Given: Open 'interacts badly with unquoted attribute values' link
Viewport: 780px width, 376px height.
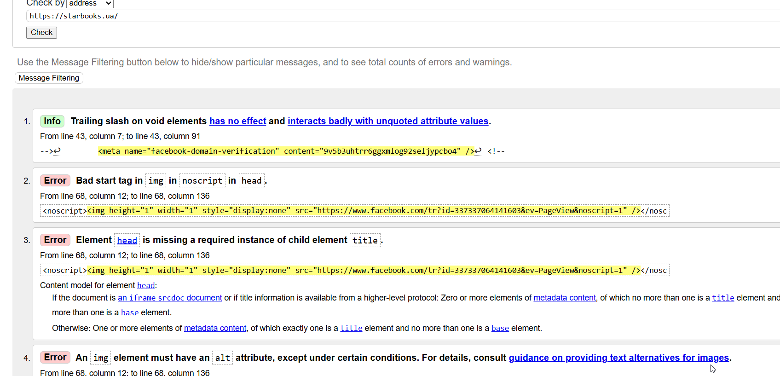Looking at the screenshot, I should [387, 121].
